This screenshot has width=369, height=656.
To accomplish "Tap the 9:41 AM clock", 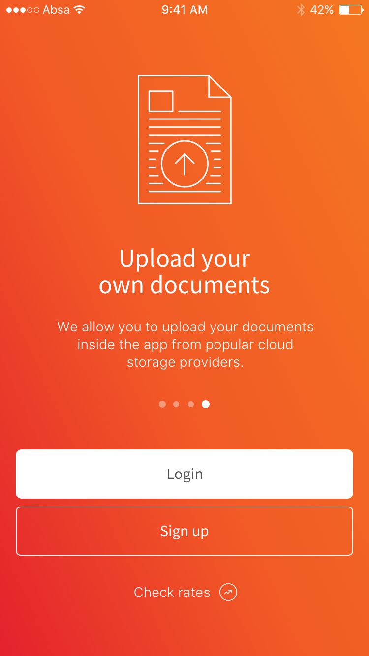I will click(x=184, y=10).
